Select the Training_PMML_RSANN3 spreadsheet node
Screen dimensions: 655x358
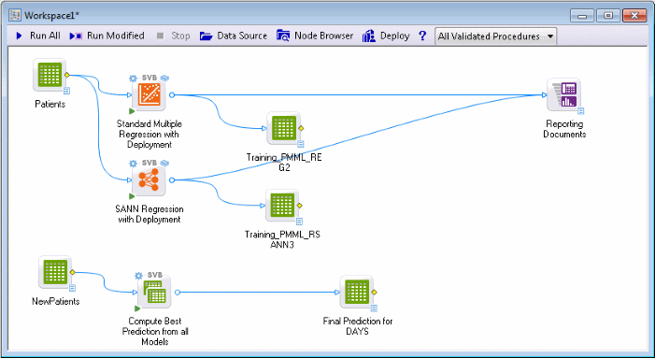[x=282, y=205]
